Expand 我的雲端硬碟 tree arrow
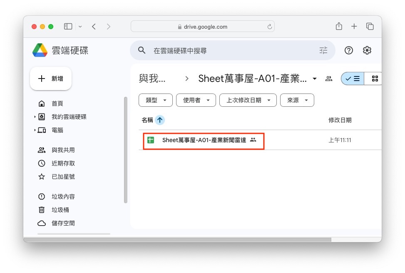The image size is (405, 273). point(35,117)
